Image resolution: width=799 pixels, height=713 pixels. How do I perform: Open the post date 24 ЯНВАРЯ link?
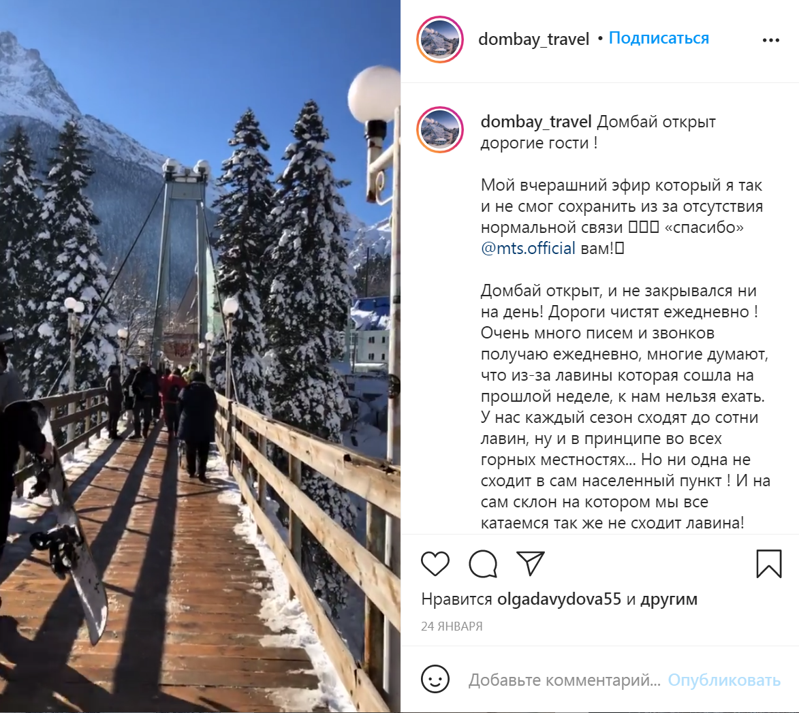(452, 627)
